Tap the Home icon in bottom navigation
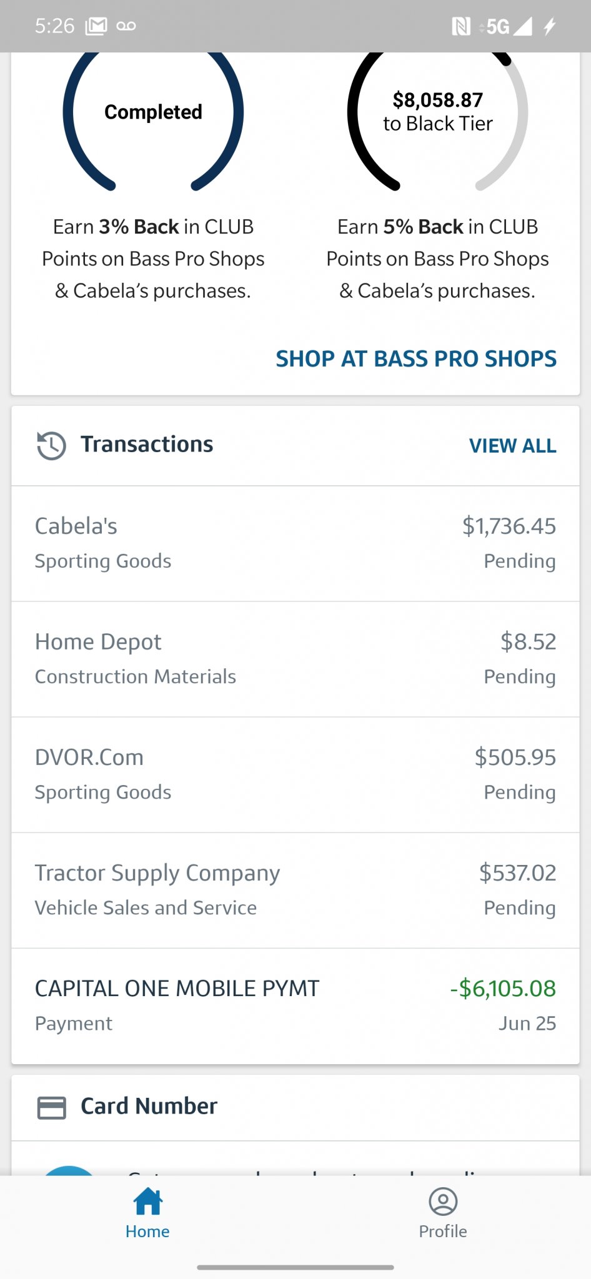 147,1202
